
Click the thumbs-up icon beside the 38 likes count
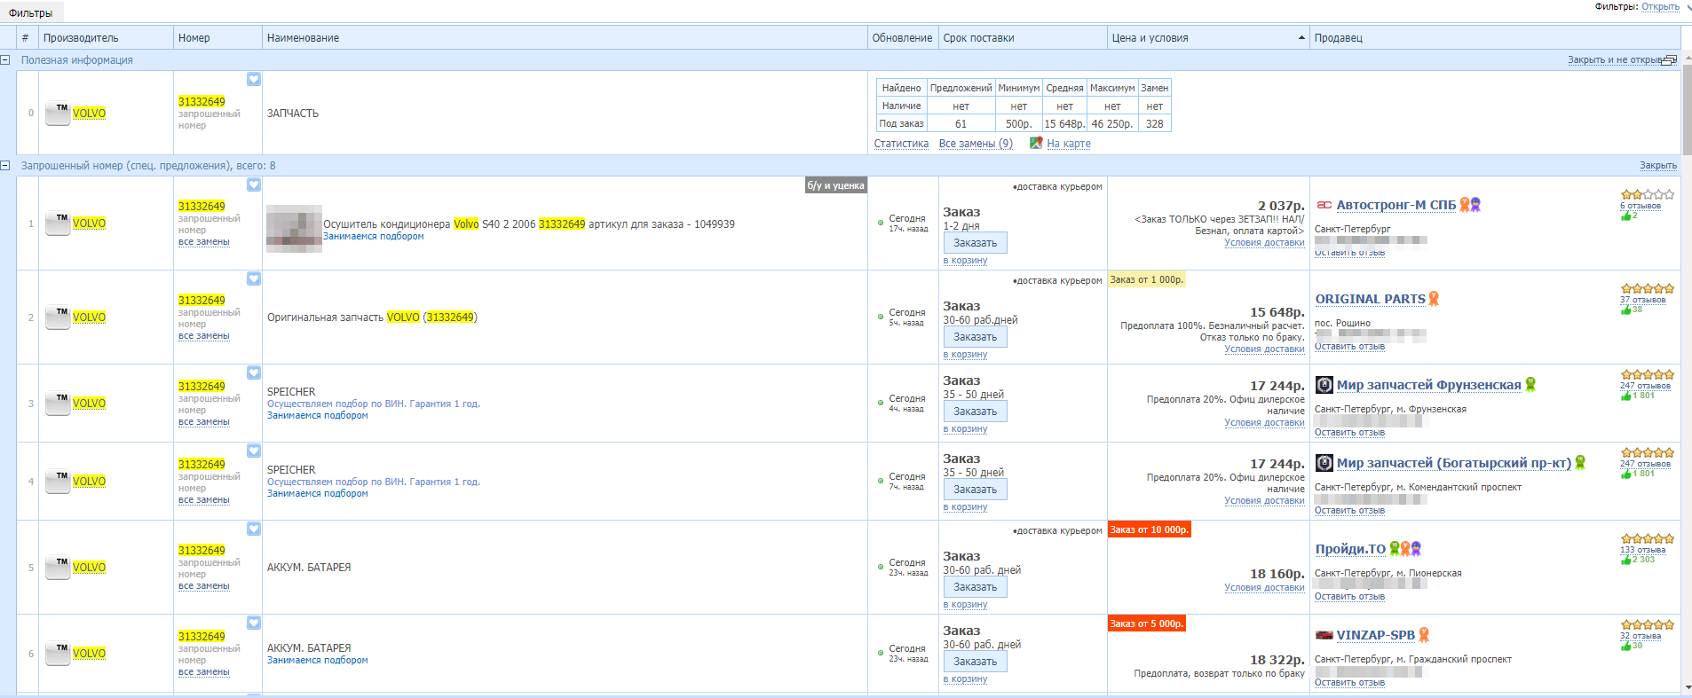click(x=1625, y=310)
